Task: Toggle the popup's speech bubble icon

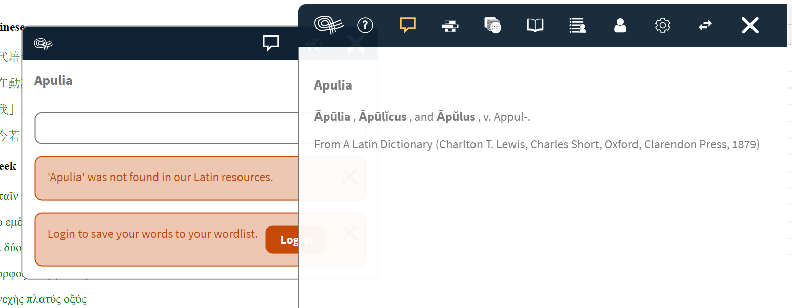Action: pyautogui.click(x=271, y=43)
